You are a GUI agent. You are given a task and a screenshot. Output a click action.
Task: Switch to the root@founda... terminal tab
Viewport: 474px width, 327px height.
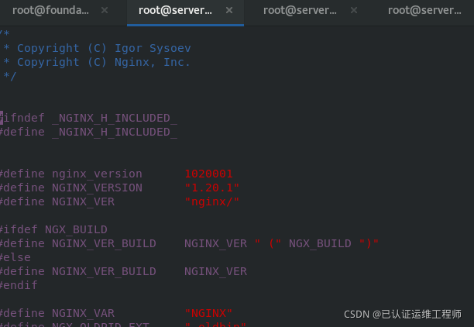coord(50,11)
